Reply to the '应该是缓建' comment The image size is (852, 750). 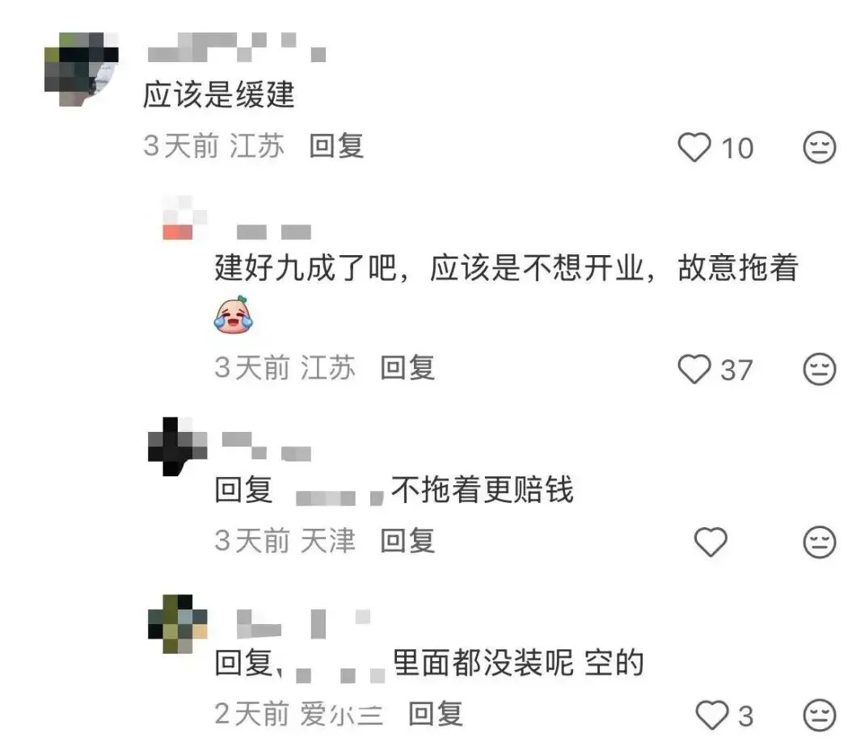(x=336, y=146)
